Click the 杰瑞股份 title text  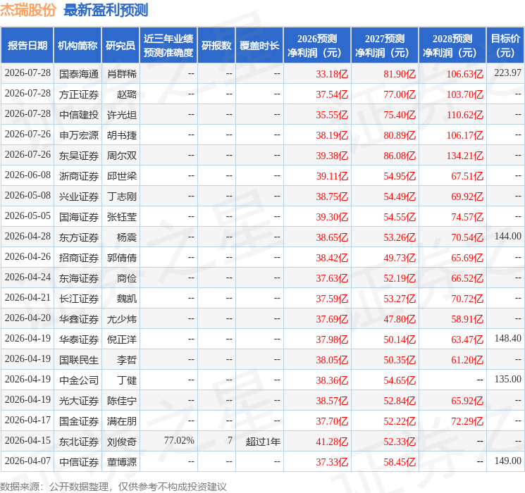click(28, 10)
